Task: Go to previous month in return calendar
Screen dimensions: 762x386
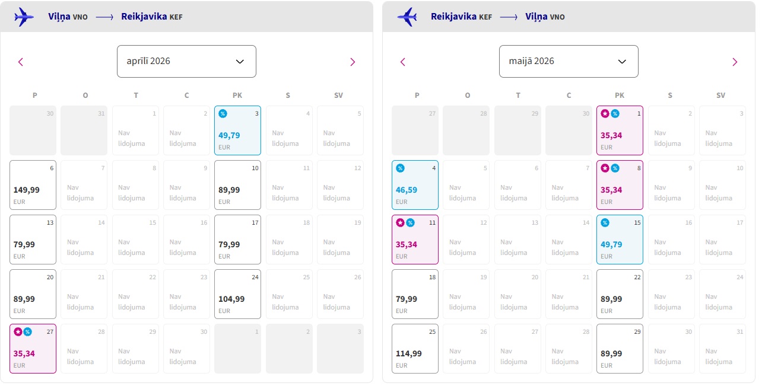Action: pyautogui.click(x=403, y=62)
